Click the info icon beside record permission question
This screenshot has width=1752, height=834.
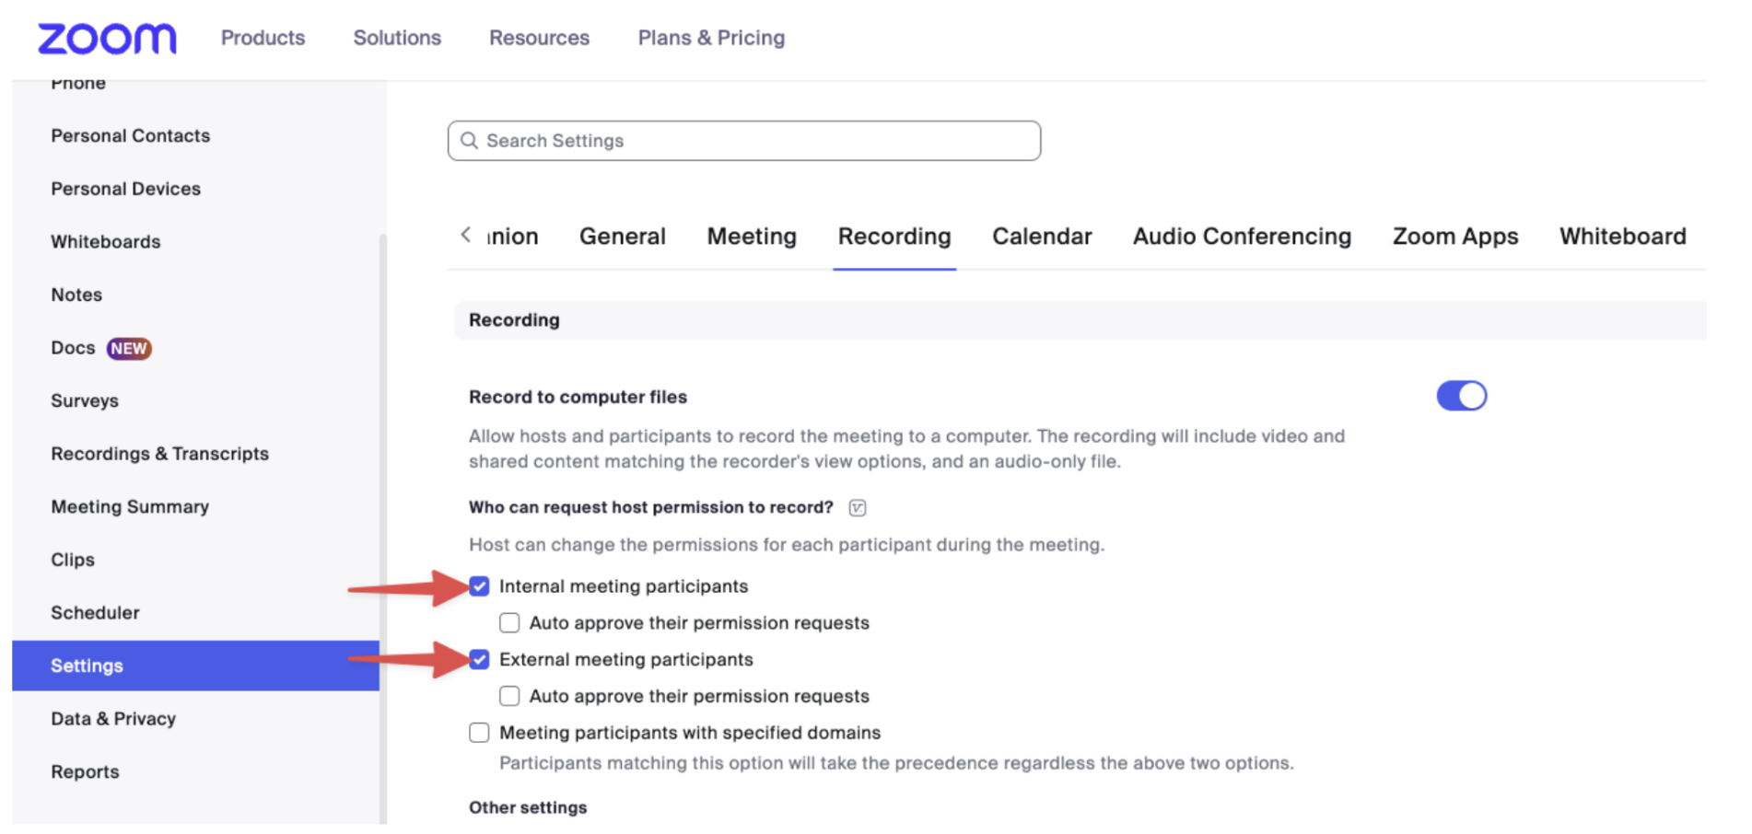tap(857, 508)
